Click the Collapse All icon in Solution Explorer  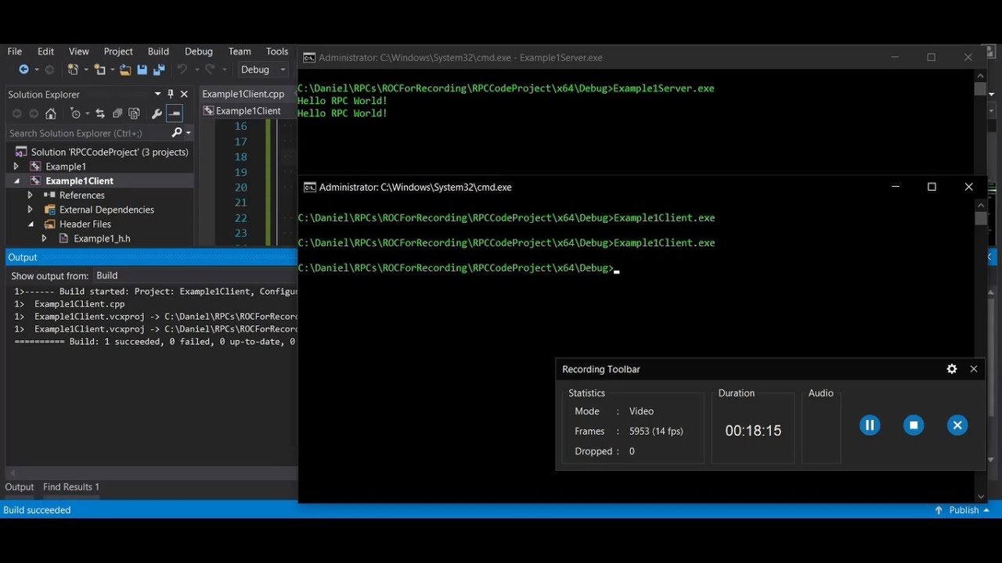[117, 114]
